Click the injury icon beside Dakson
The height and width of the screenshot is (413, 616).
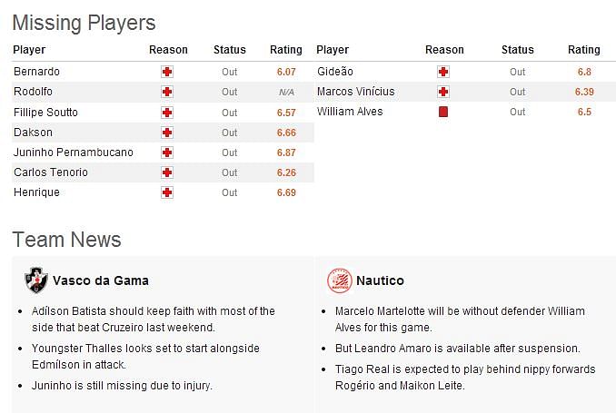coord(167,133)
